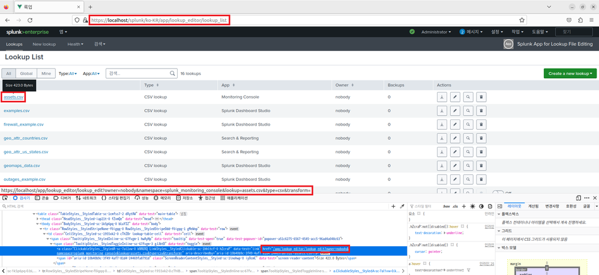Open the Health navigation menu

click(x=76, y=44)
